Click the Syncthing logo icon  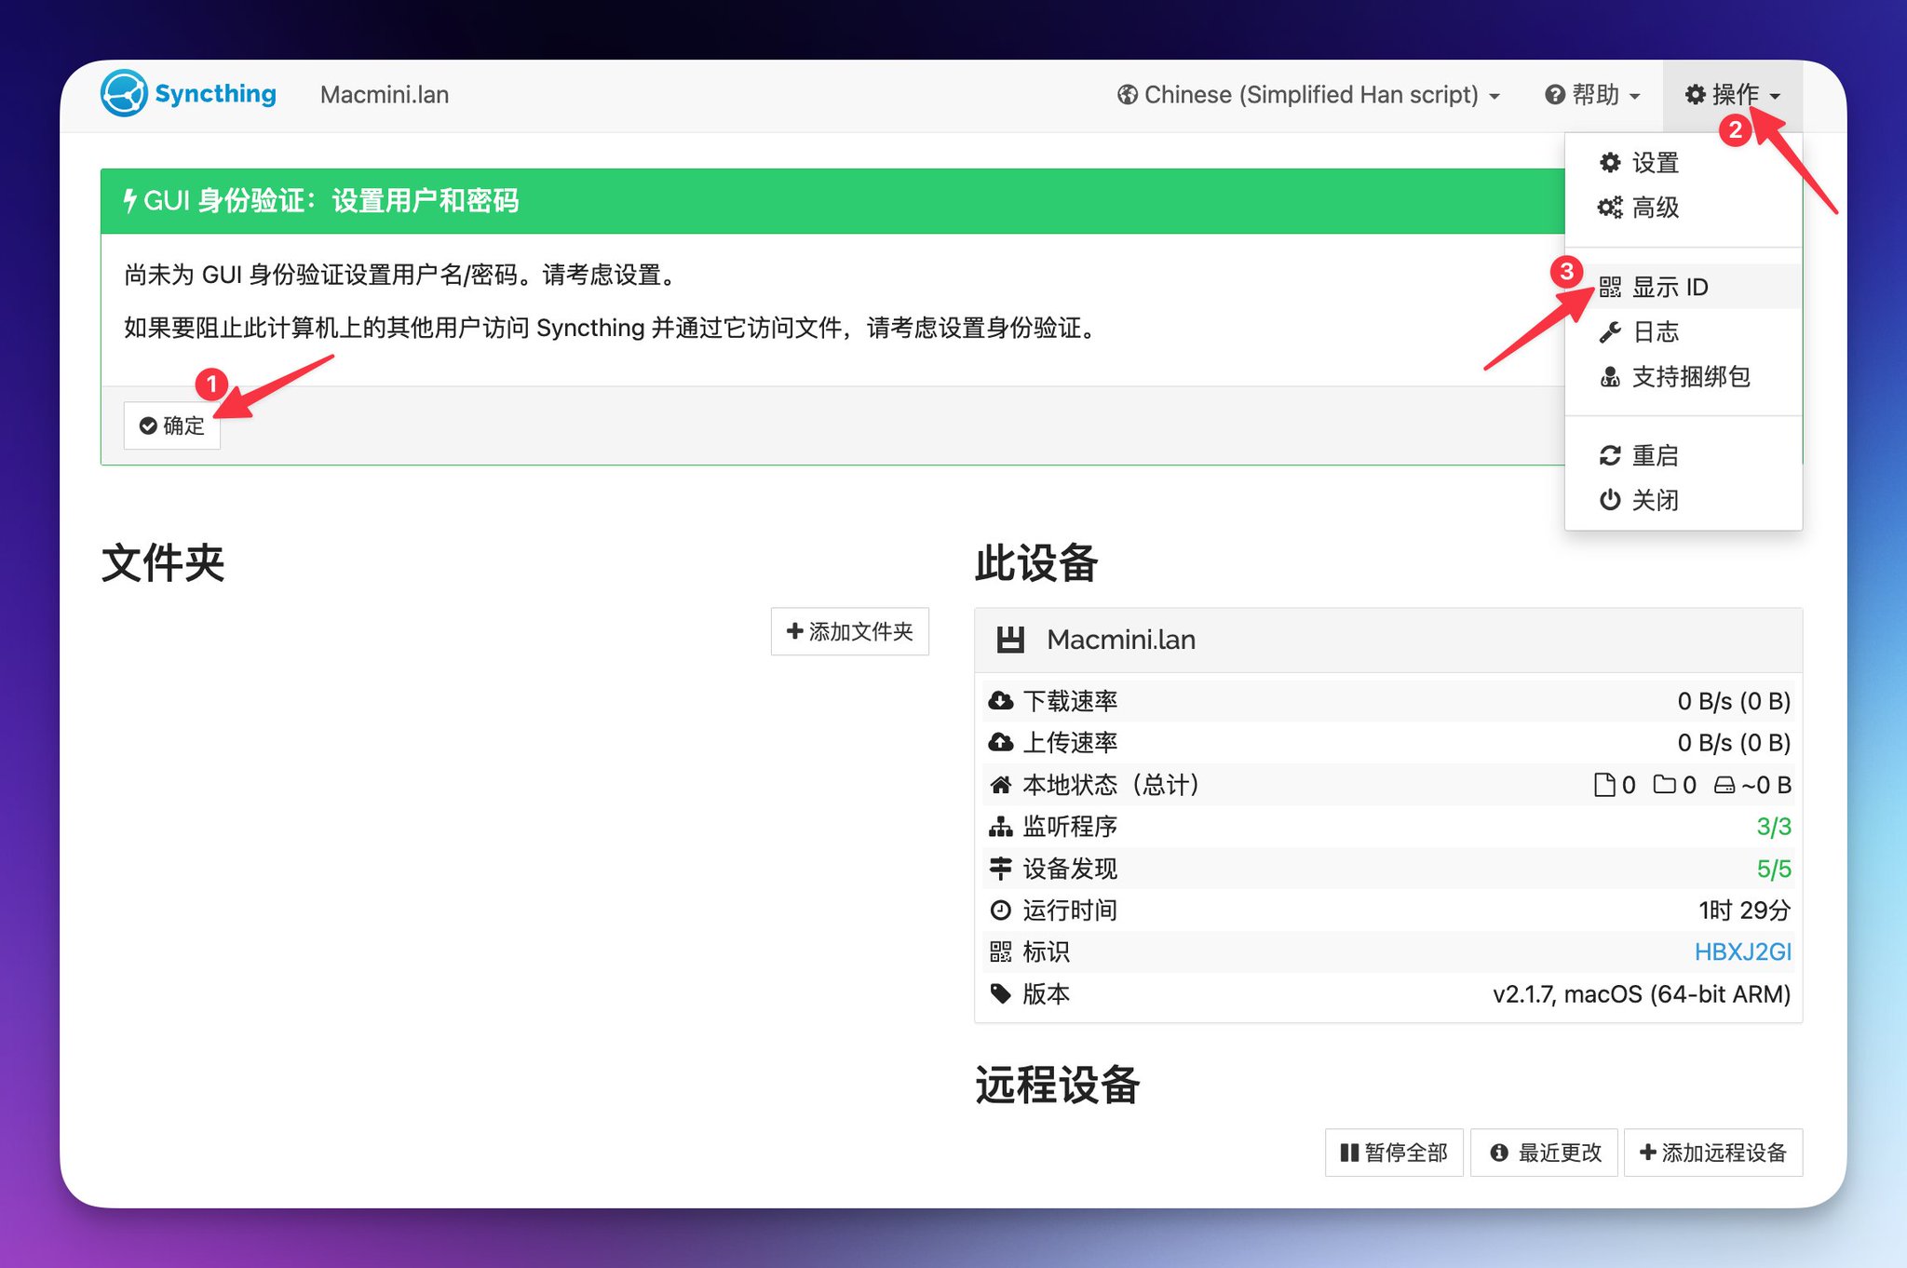point(124,94)
